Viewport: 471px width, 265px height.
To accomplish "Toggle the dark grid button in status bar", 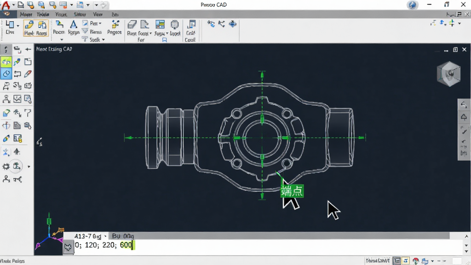I will coord(397,261).
